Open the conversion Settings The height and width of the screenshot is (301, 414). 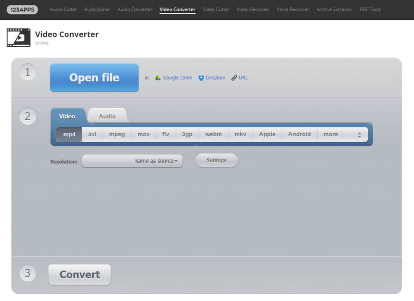tap(216, 160)
